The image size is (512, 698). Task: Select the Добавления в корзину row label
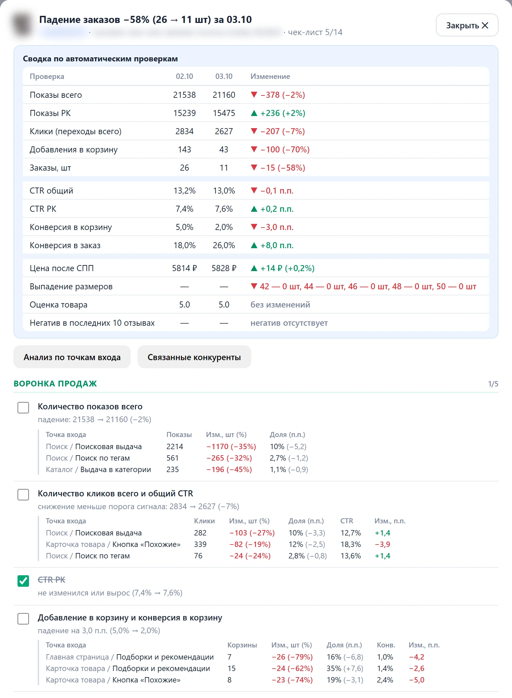74,149
